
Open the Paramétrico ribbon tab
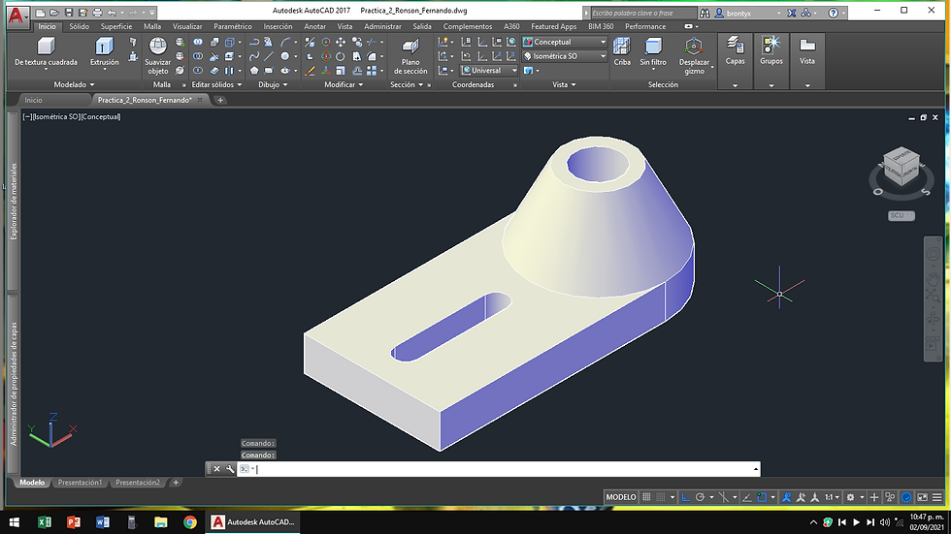tap(233, 26)
